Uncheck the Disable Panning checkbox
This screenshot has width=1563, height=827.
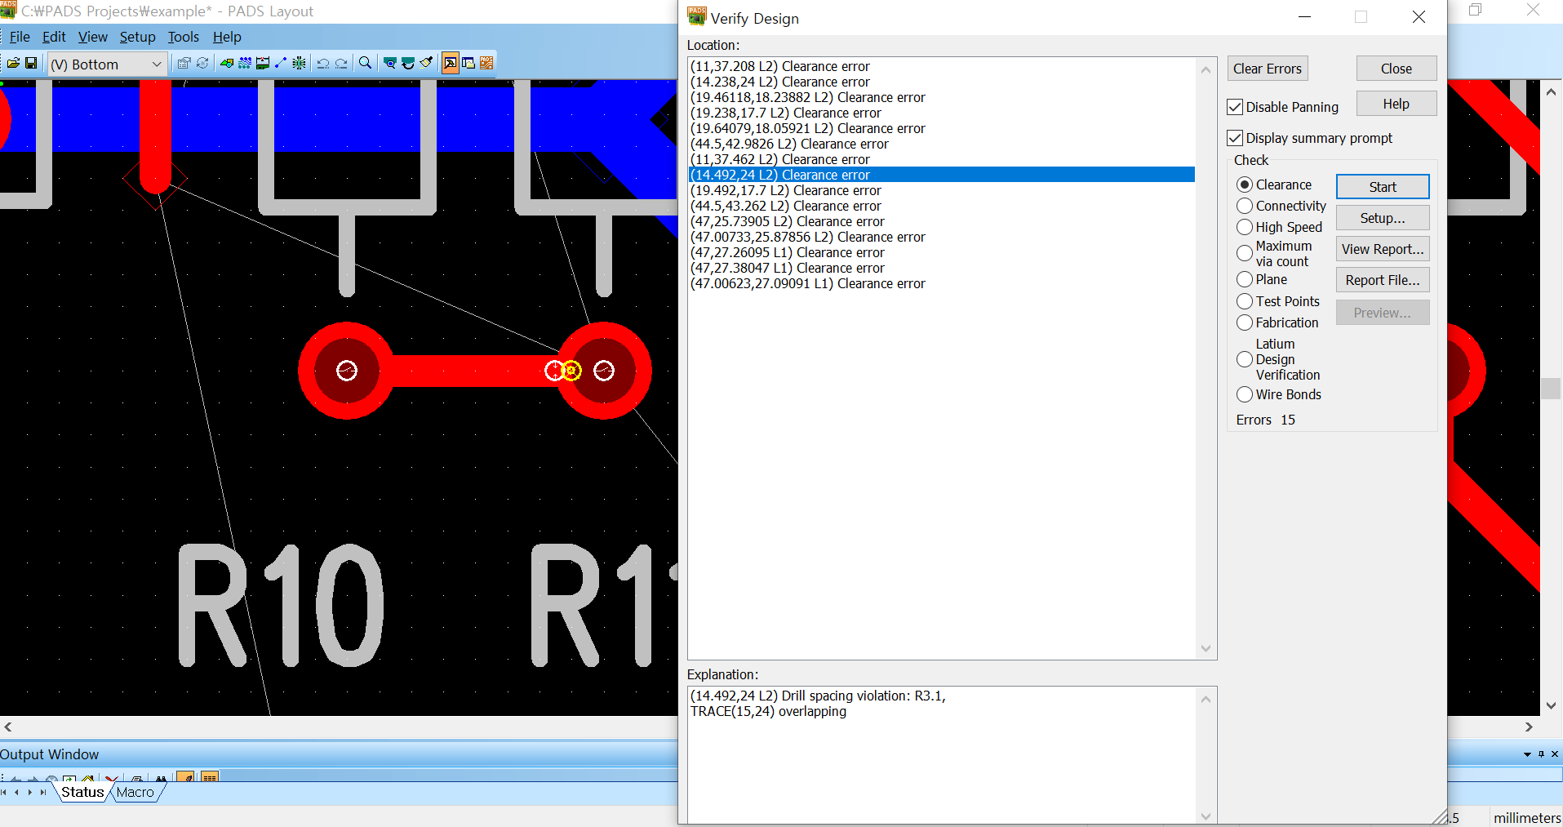pyautogui.click(x=1235, y=107)
